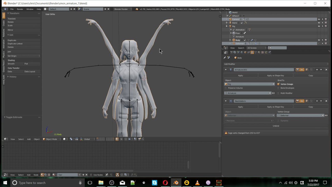This screenshot has height=187, width=332.
Task: Toggle Body selectability arrow in outliner
Action: coord(322,40)
